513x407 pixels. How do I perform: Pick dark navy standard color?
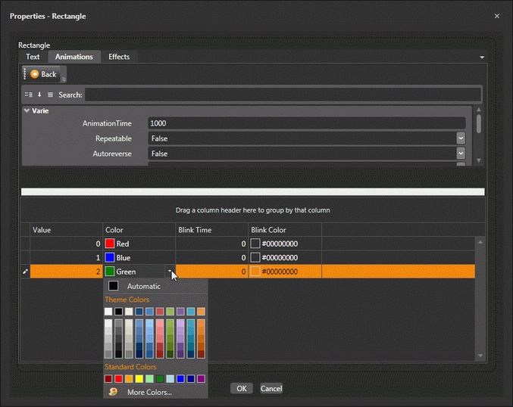191,378
